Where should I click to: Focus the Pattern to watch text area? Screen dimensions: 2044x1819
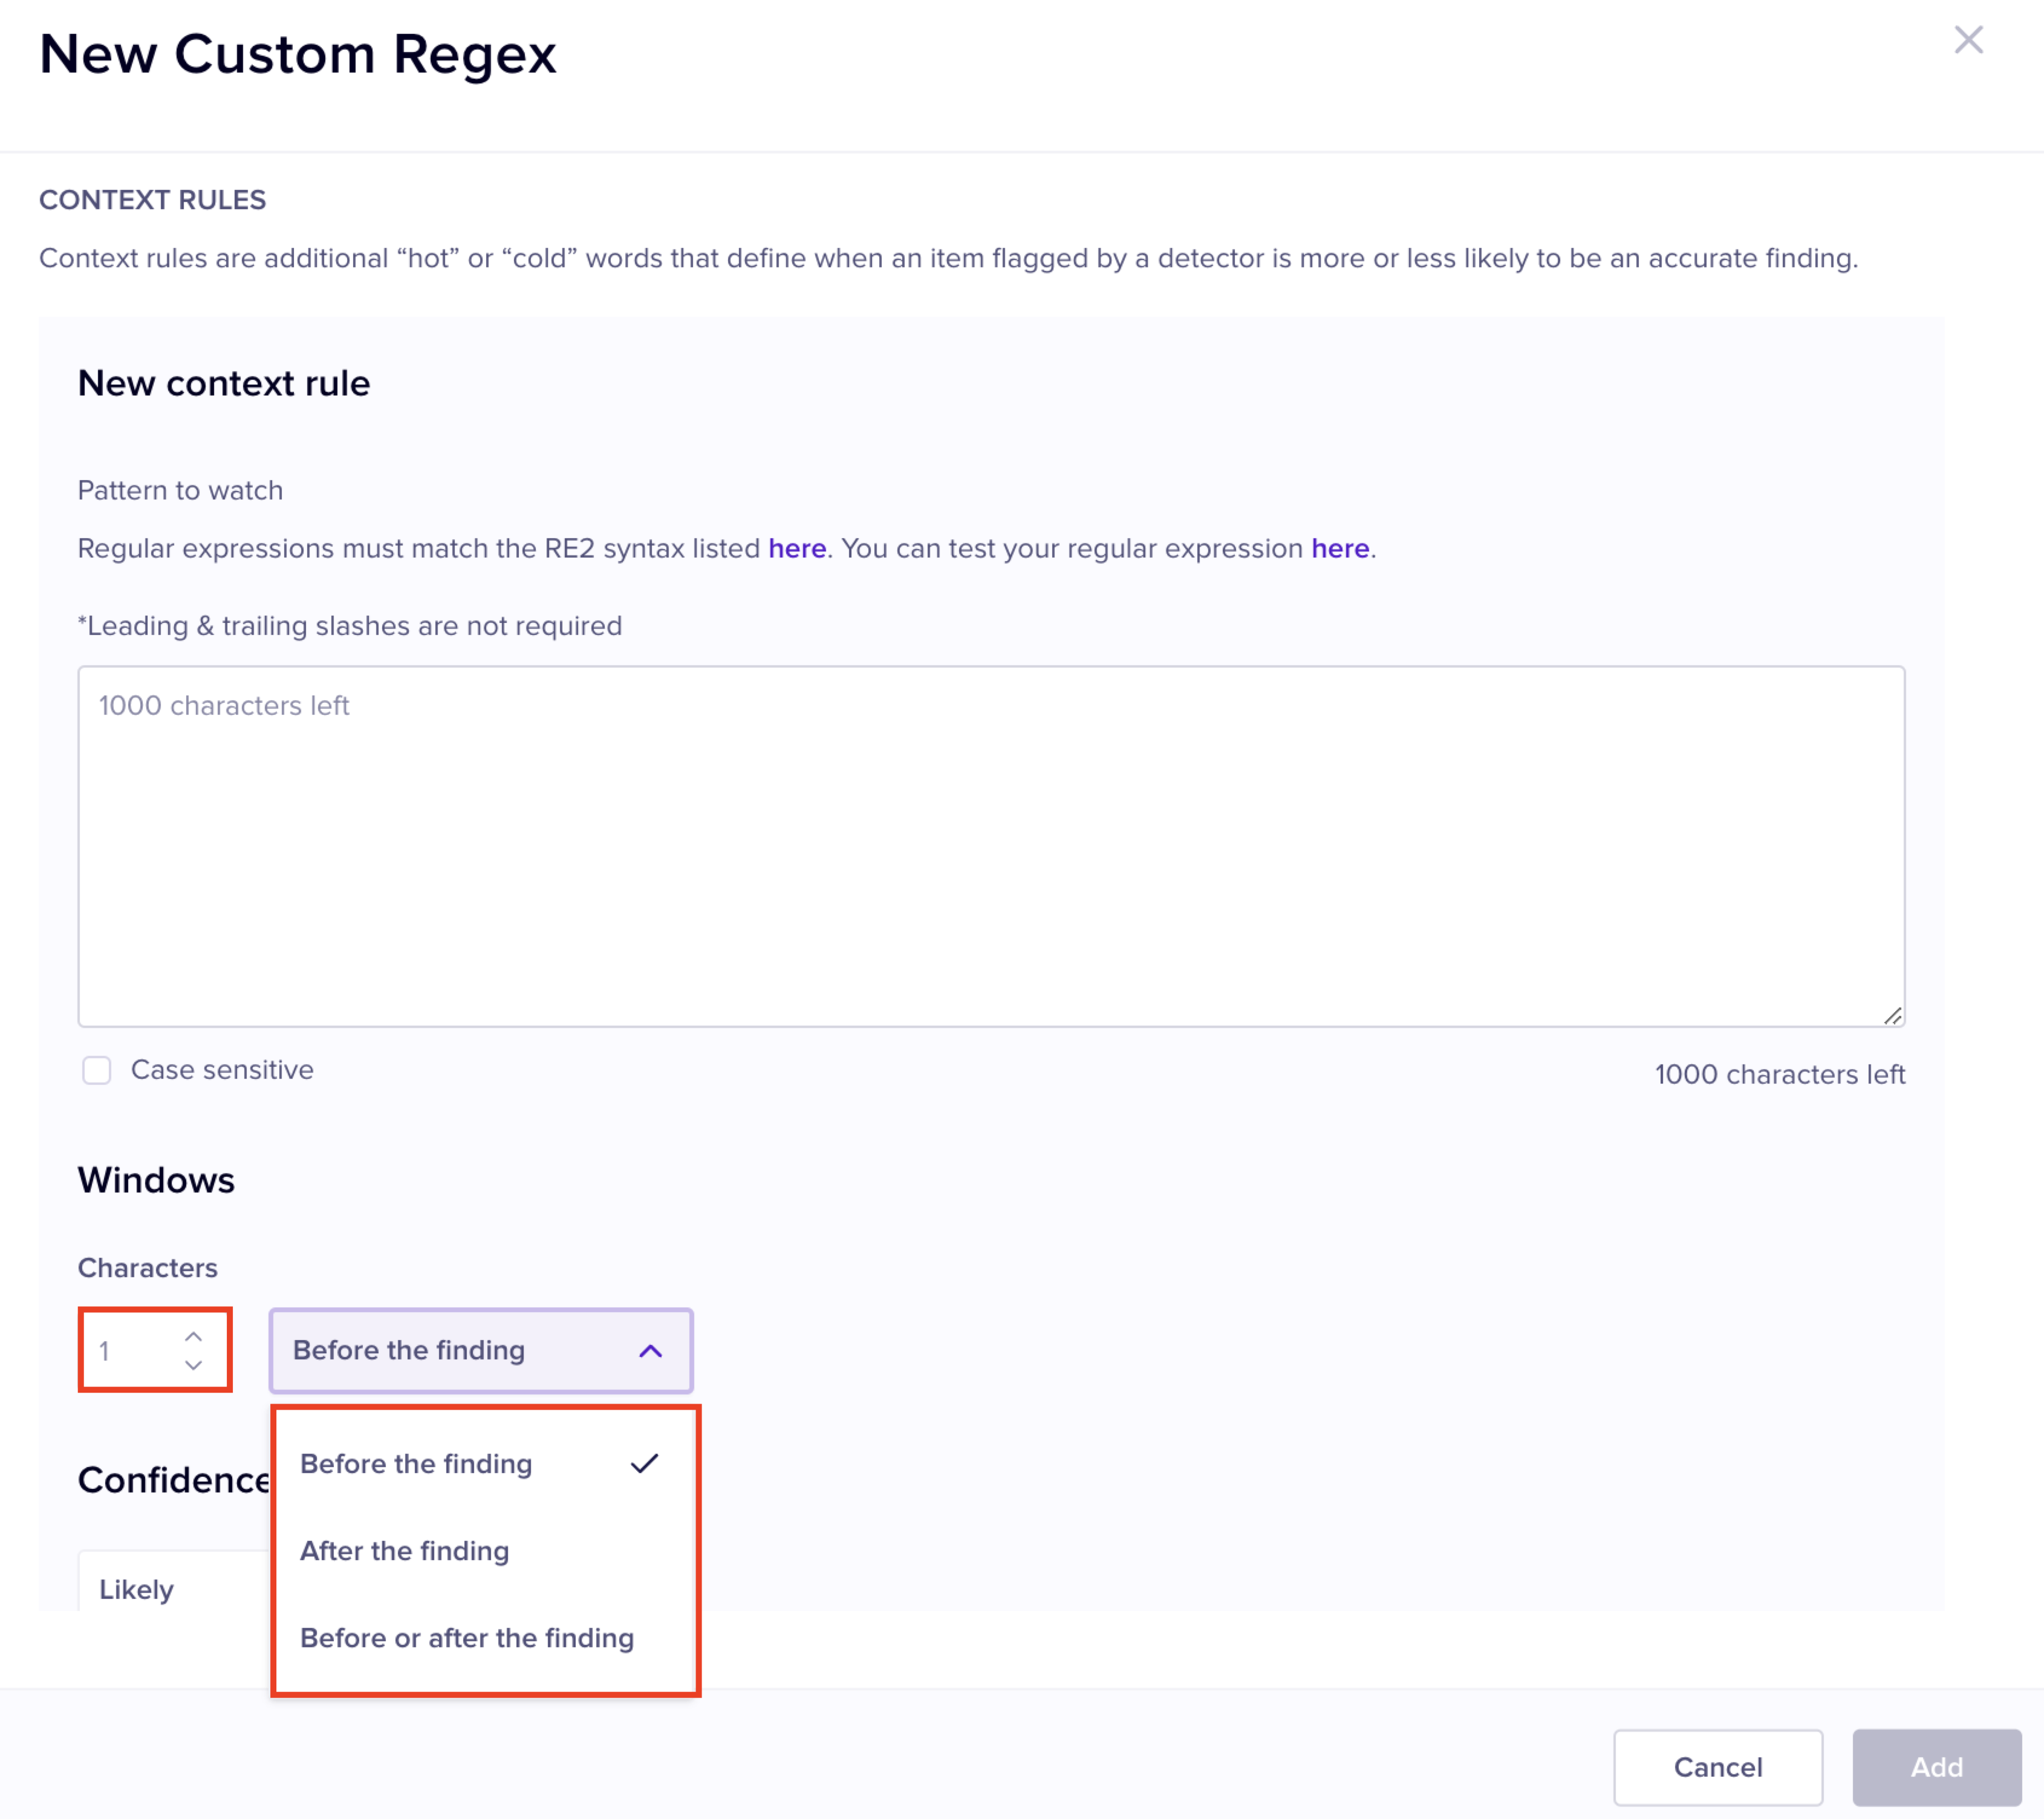pyautogui.click(x=990, y=846)
